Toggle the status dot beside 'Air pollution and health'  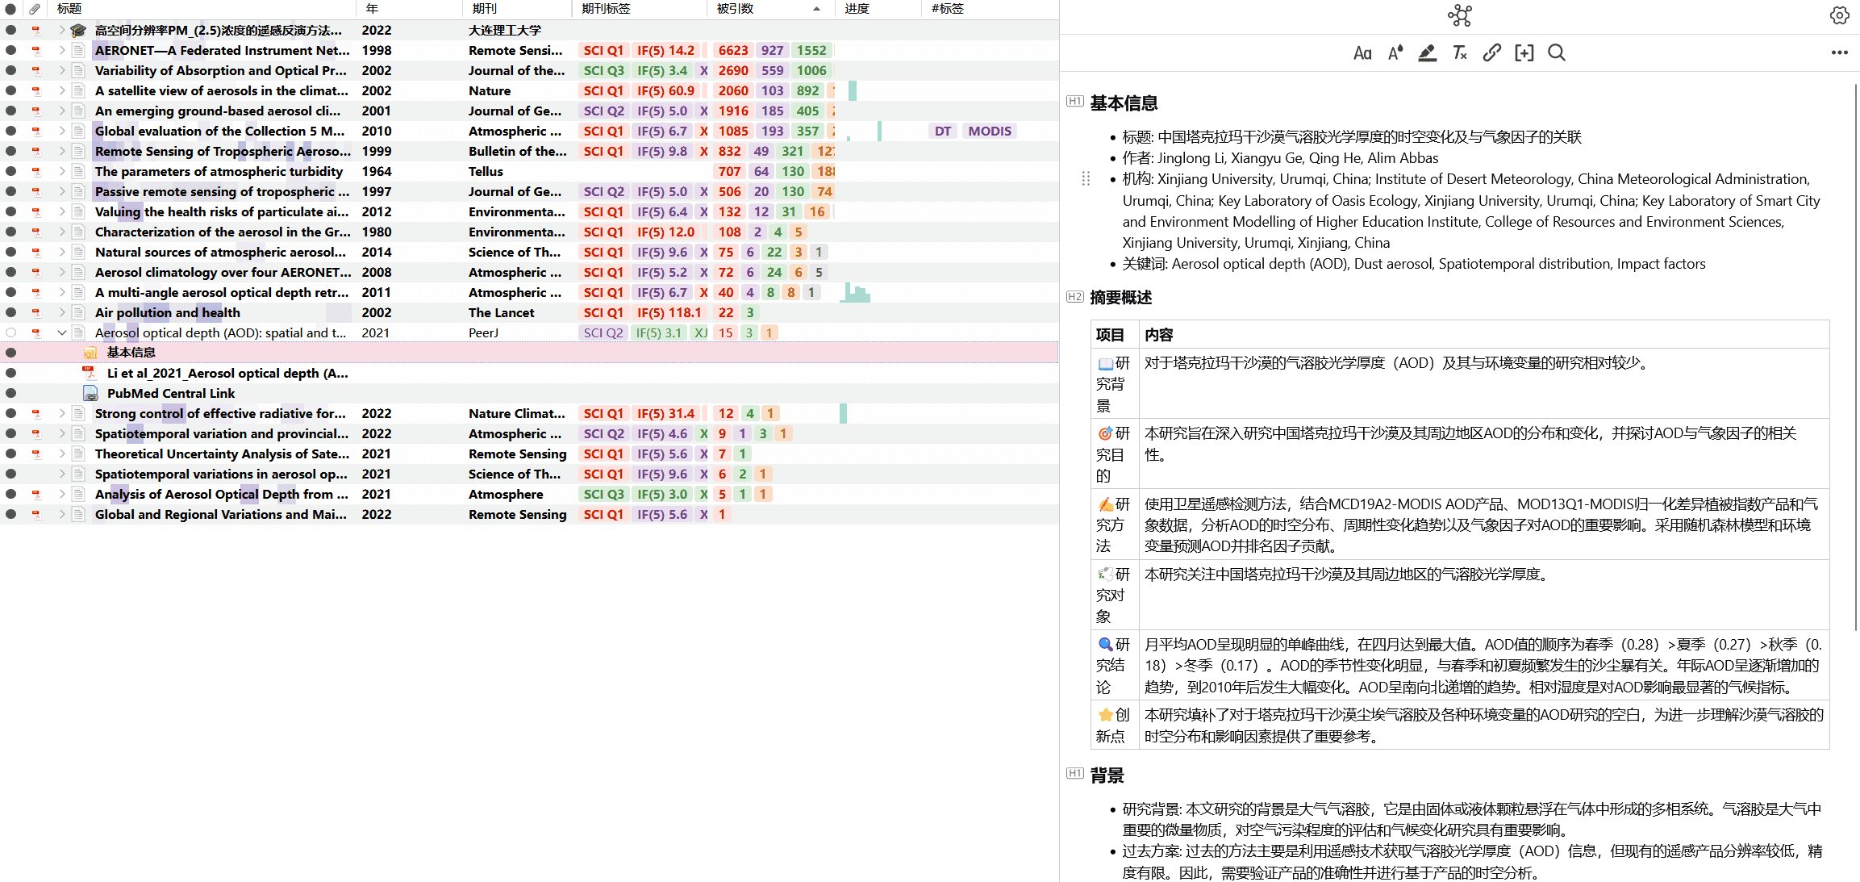click(x=11, y=312)
